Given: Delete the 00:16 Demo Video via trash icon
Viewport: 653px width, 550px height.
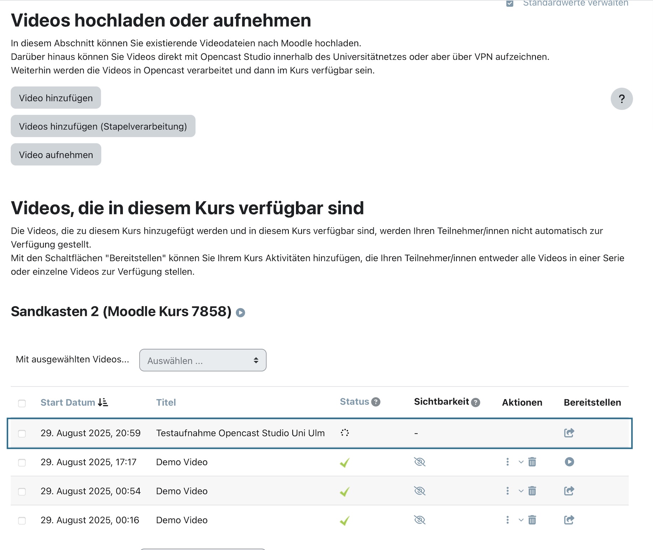Looking at the screenshot, I should coord(532,520).
